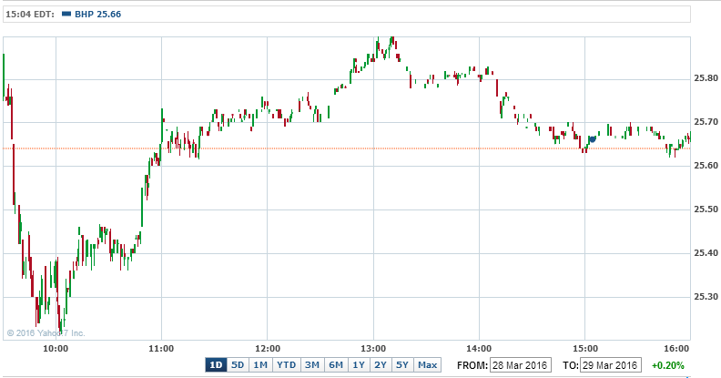Click the 13:00 time axis label

pyautogui.click(x=373, y=349)
